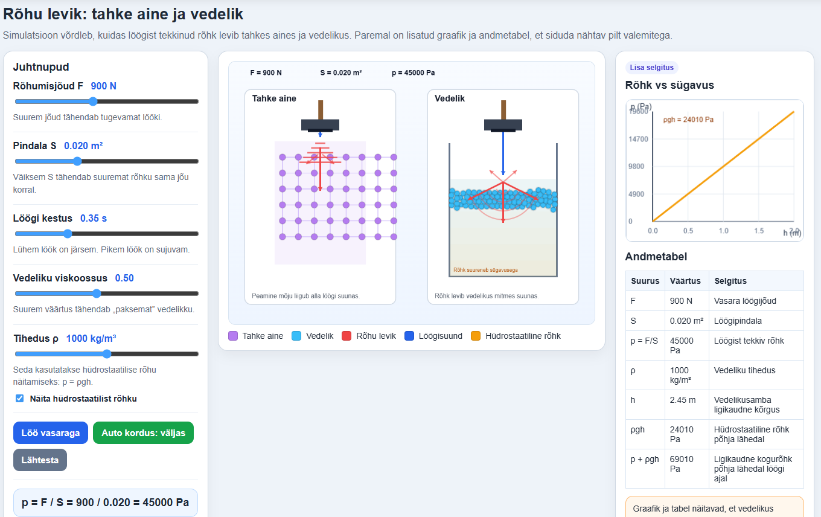This screenshot has height=517, width=821.
Task: Click the Lisa selgitus tag
Action: 652,68
